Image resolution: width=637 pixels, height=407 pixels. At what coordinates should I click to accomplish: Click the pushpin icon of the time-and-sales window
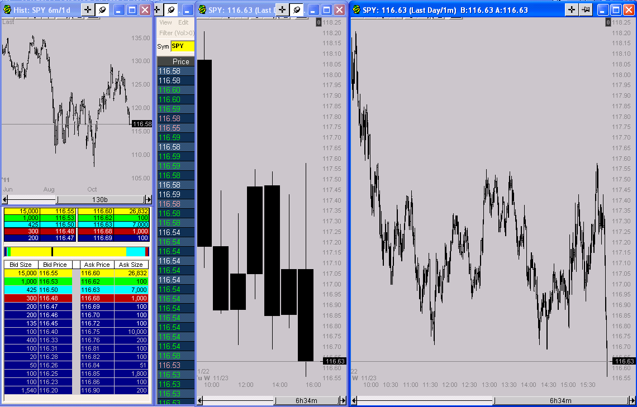point(171,9)
